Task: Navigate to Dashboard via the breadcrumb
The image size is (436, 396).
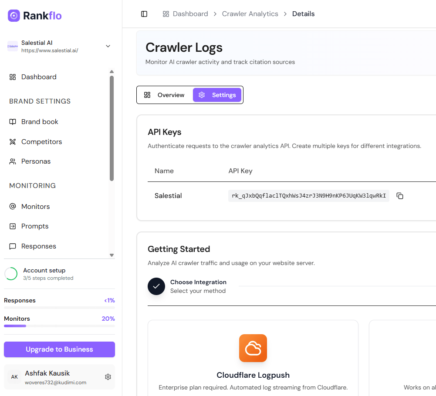Action: pos(189,13)
